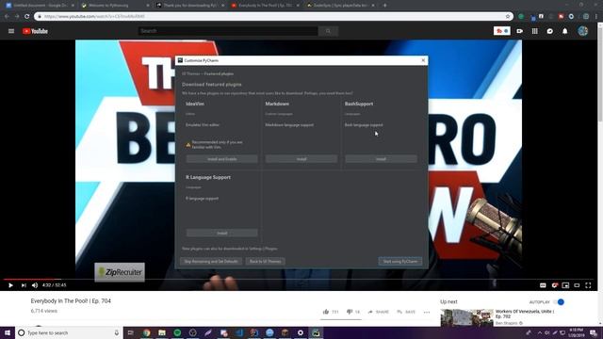
Task: Open the YouTube apps grid icon
Action: point(535,31)
